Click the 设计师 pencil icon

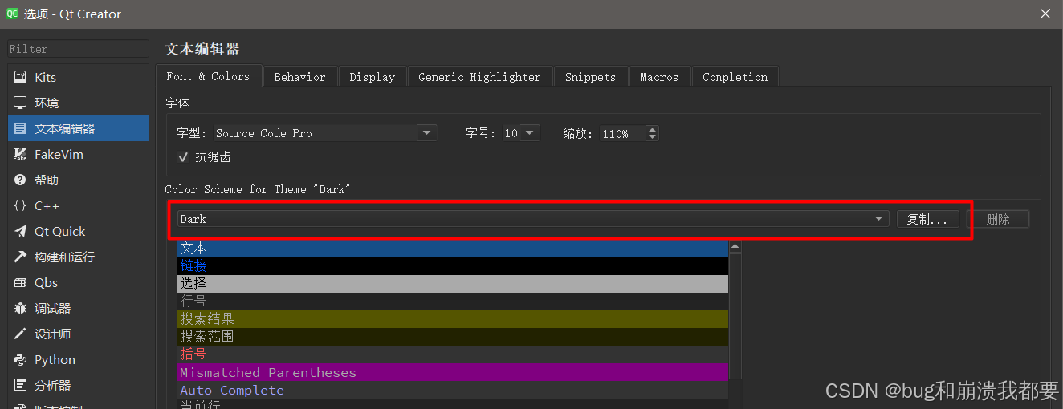point(20,334)
